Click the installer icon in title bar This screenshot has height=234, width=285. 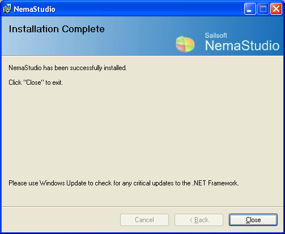click(x=7, y=8)
